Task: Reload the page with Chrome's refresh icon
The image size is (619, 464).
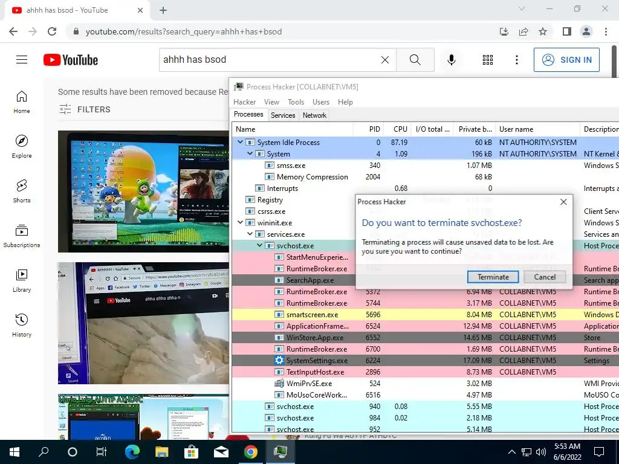Action: click(52, 31)
